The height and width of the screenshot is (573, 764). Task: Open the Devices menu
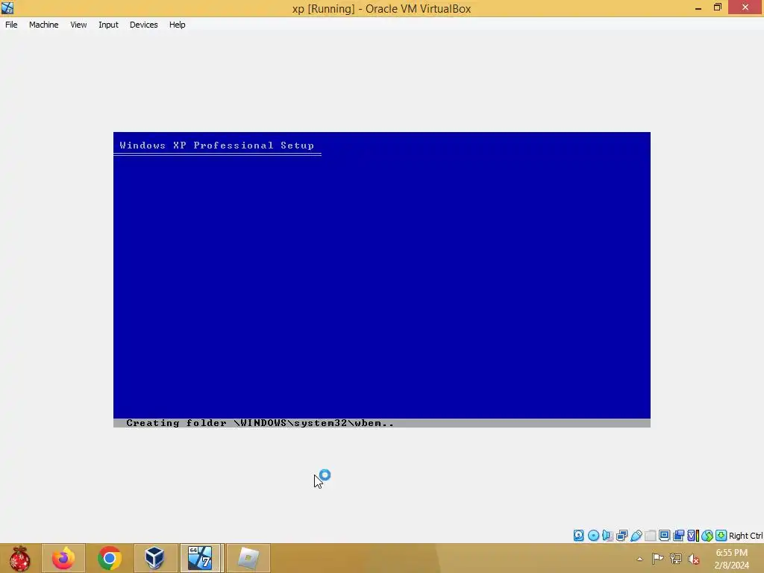pos(144,25)
